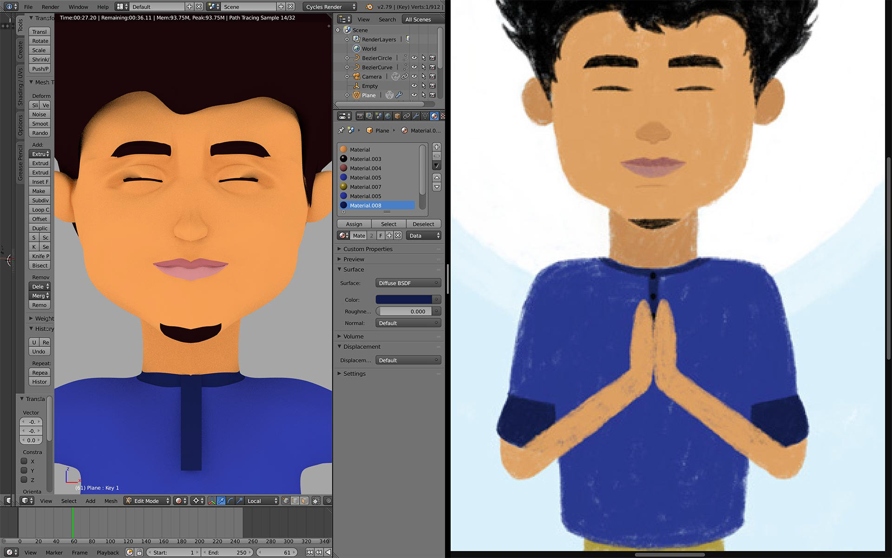Click the Assign material button
The image size is (892, 558).
point(354,224)
